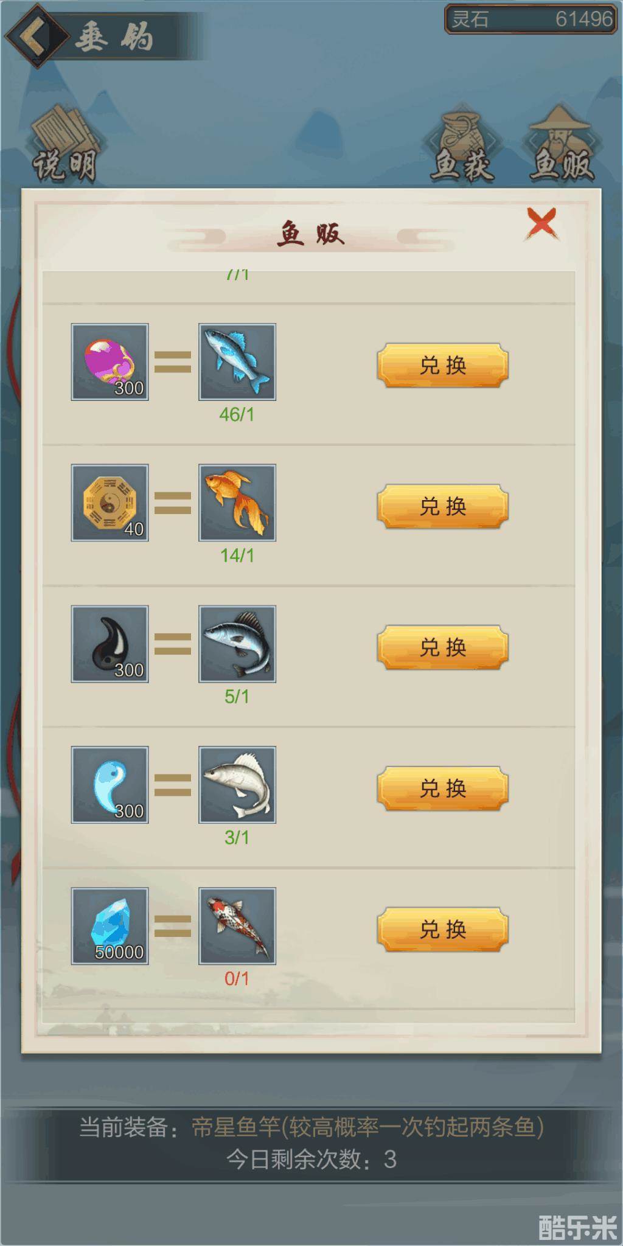This screenshot has height=1246, width=623.
Task: Tap the light-blue yang teardrop item
Action: [x=110, y=785]
